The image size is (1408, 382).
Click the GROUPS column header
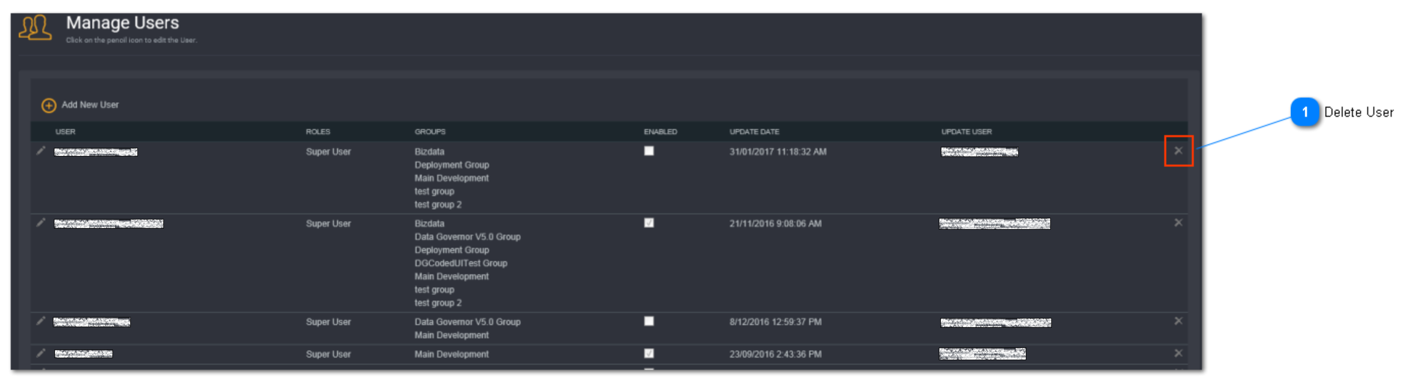pos(429,132)
